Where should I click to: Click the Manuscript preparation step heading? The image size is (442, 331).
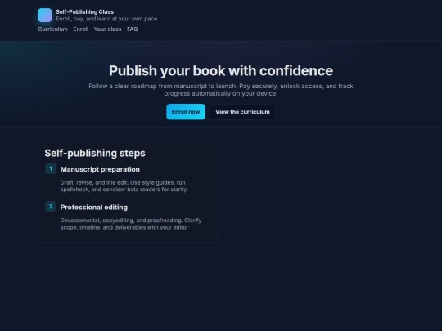[100, 169]
